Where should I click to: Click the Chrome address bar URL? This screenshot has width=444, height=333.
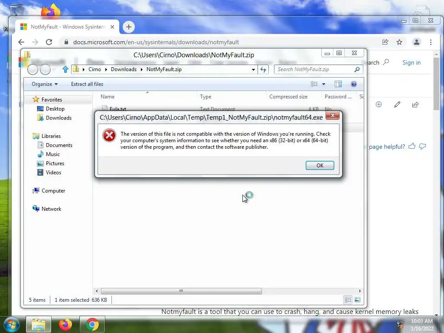pos(156,42)
